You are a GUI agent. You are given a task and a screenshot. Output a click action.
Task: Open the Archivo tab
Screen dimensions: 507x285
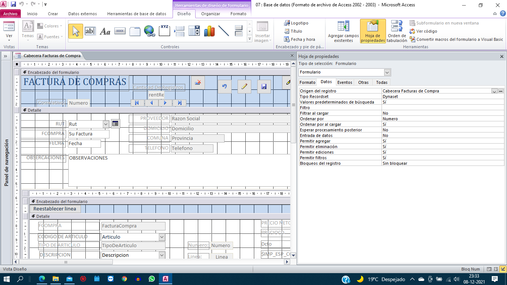pyautogui.click(x=10, y=14)
